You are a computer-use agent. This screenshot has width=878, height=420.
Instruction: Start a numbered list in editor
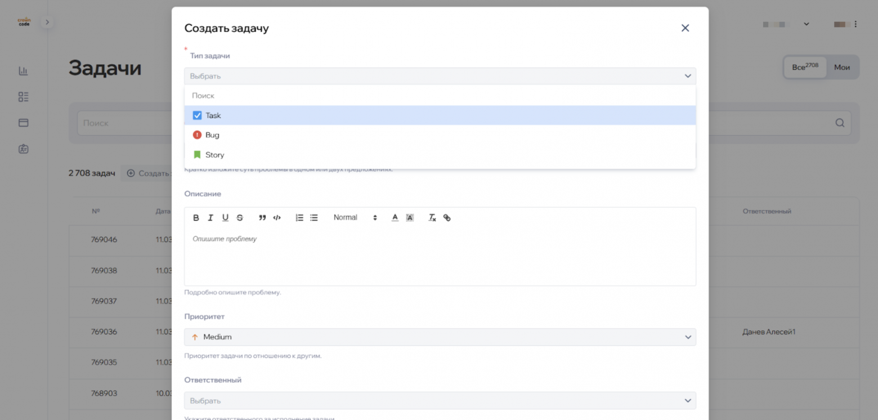pos(299,218)
